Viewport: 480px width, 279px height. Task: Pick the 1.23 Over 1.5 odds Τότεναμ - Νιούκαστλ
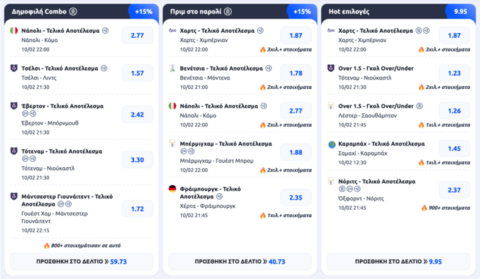point(454,73)
